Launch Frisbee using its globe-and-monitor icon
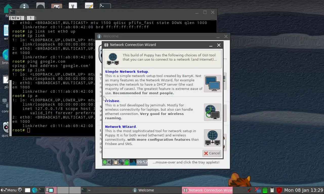Screen dimensions: 324x194 (213, 112)
